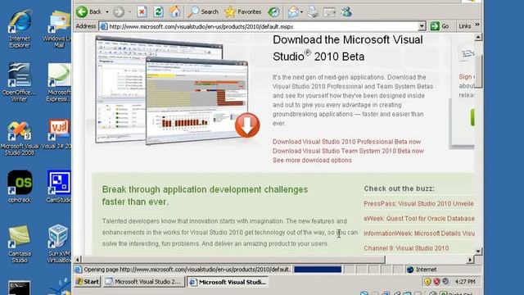Click the page loading progress bar
524x295 pixels.
pyautogui.click(x=318, y=270)
